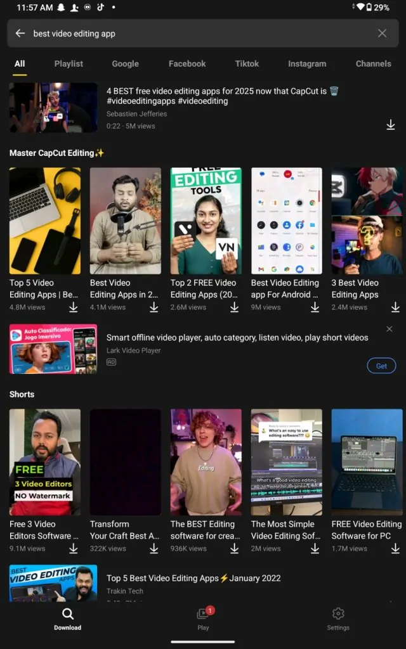This screenshot has height=649, width=406.
Task: Open Settings gear in bottom bar
Action: tap(338, 614)
